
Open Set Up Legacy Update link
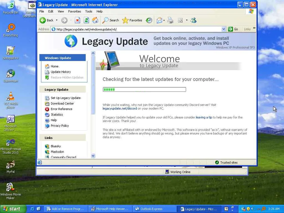click(65, 98)
